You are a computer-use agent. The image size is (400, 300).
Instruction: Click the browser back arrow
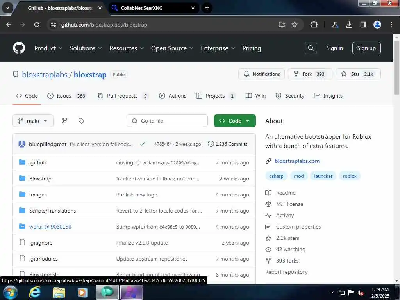(x=9, y=25)
